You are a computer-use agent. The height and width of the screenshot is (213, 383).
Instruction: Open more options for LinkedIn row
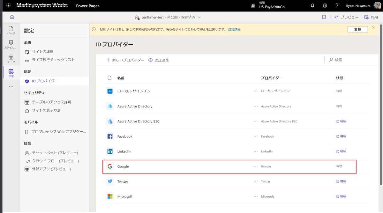[256, 151]
